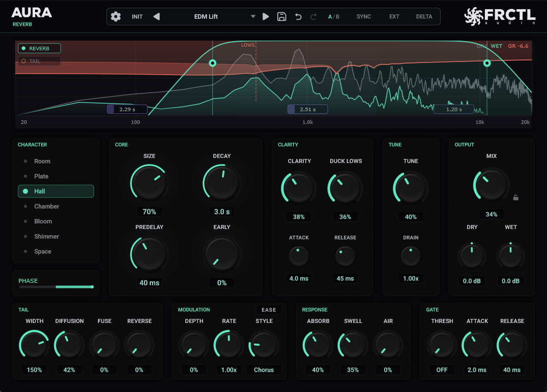Click the 1.20 s high band decay handle
Image resolution: width=547 pixels, height=392 pixels.
click(x=454, y=109)
